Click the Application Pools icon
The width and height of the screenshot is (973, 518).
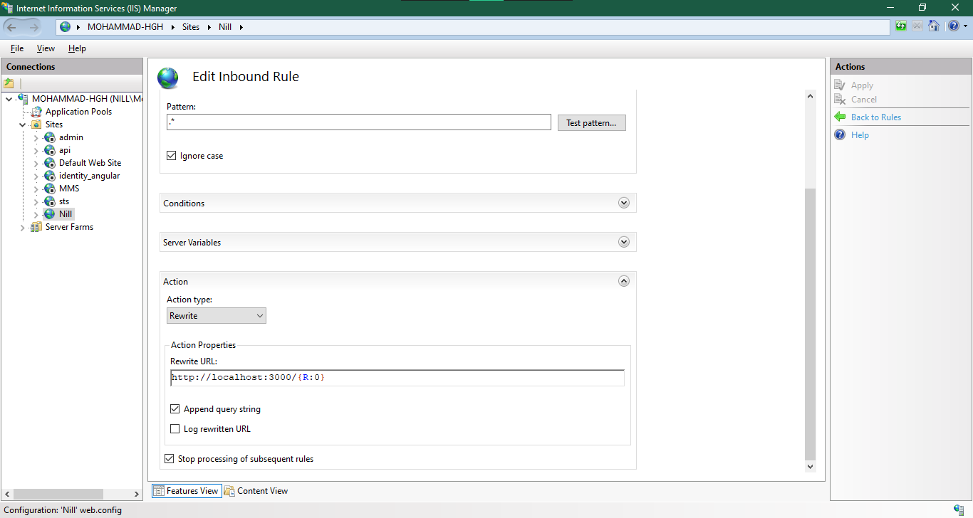tap(37, 112)
